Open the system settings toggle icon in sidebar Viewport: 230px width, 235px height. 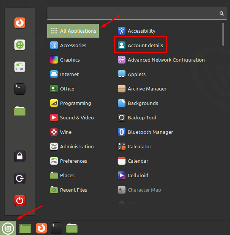click(x=20, y=67)
